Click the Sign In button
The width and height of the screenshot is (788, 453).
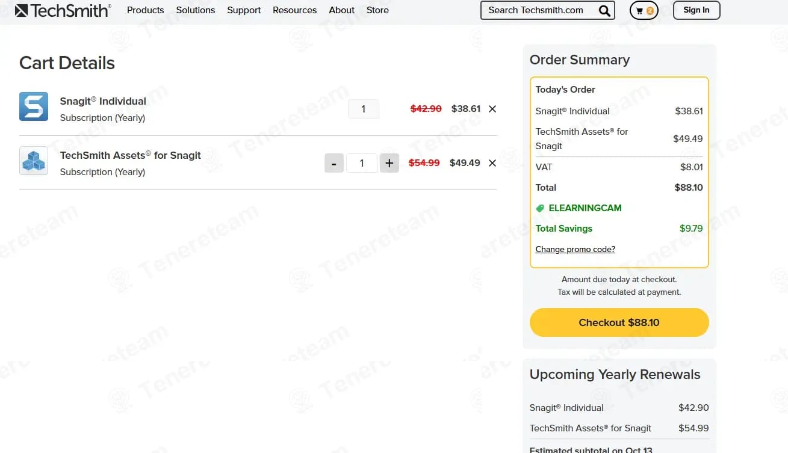[x=696, y=10]
